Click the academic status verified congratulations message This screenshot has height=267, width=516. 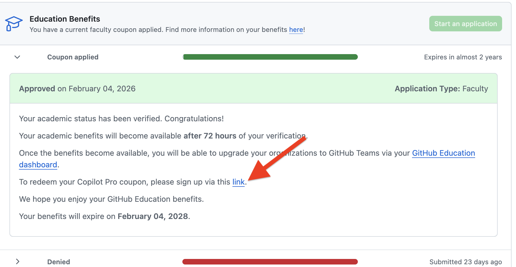(x=121, y=119)
